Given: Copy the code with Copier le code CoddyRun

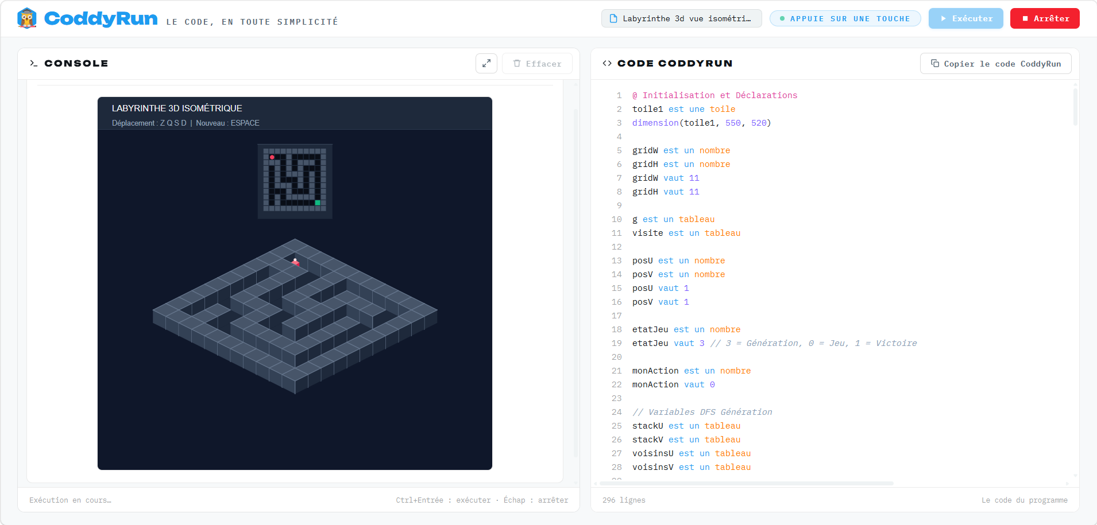Looking at the screenshot, I should coord(995,64).
